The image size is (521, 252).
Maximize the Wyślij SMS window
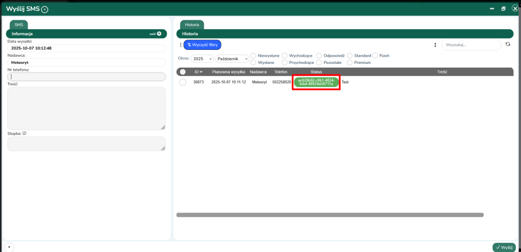click(x=503, y=9)
